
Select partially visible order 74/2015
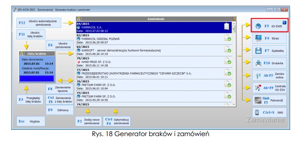(x=154, y=104)
